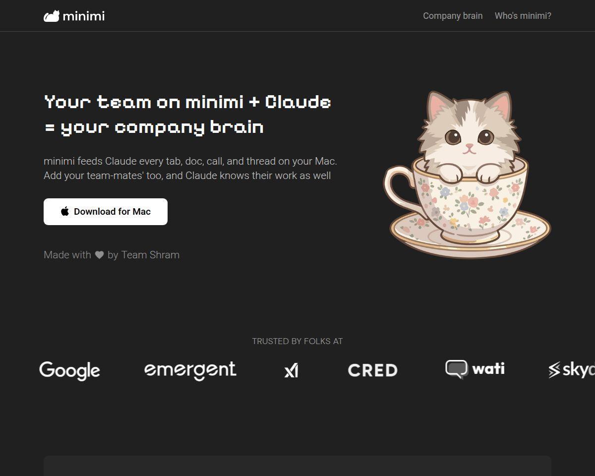595x476 pixels.
Task: Click the CRED logo
Action: pyautogui.click(x=372, y=370)
